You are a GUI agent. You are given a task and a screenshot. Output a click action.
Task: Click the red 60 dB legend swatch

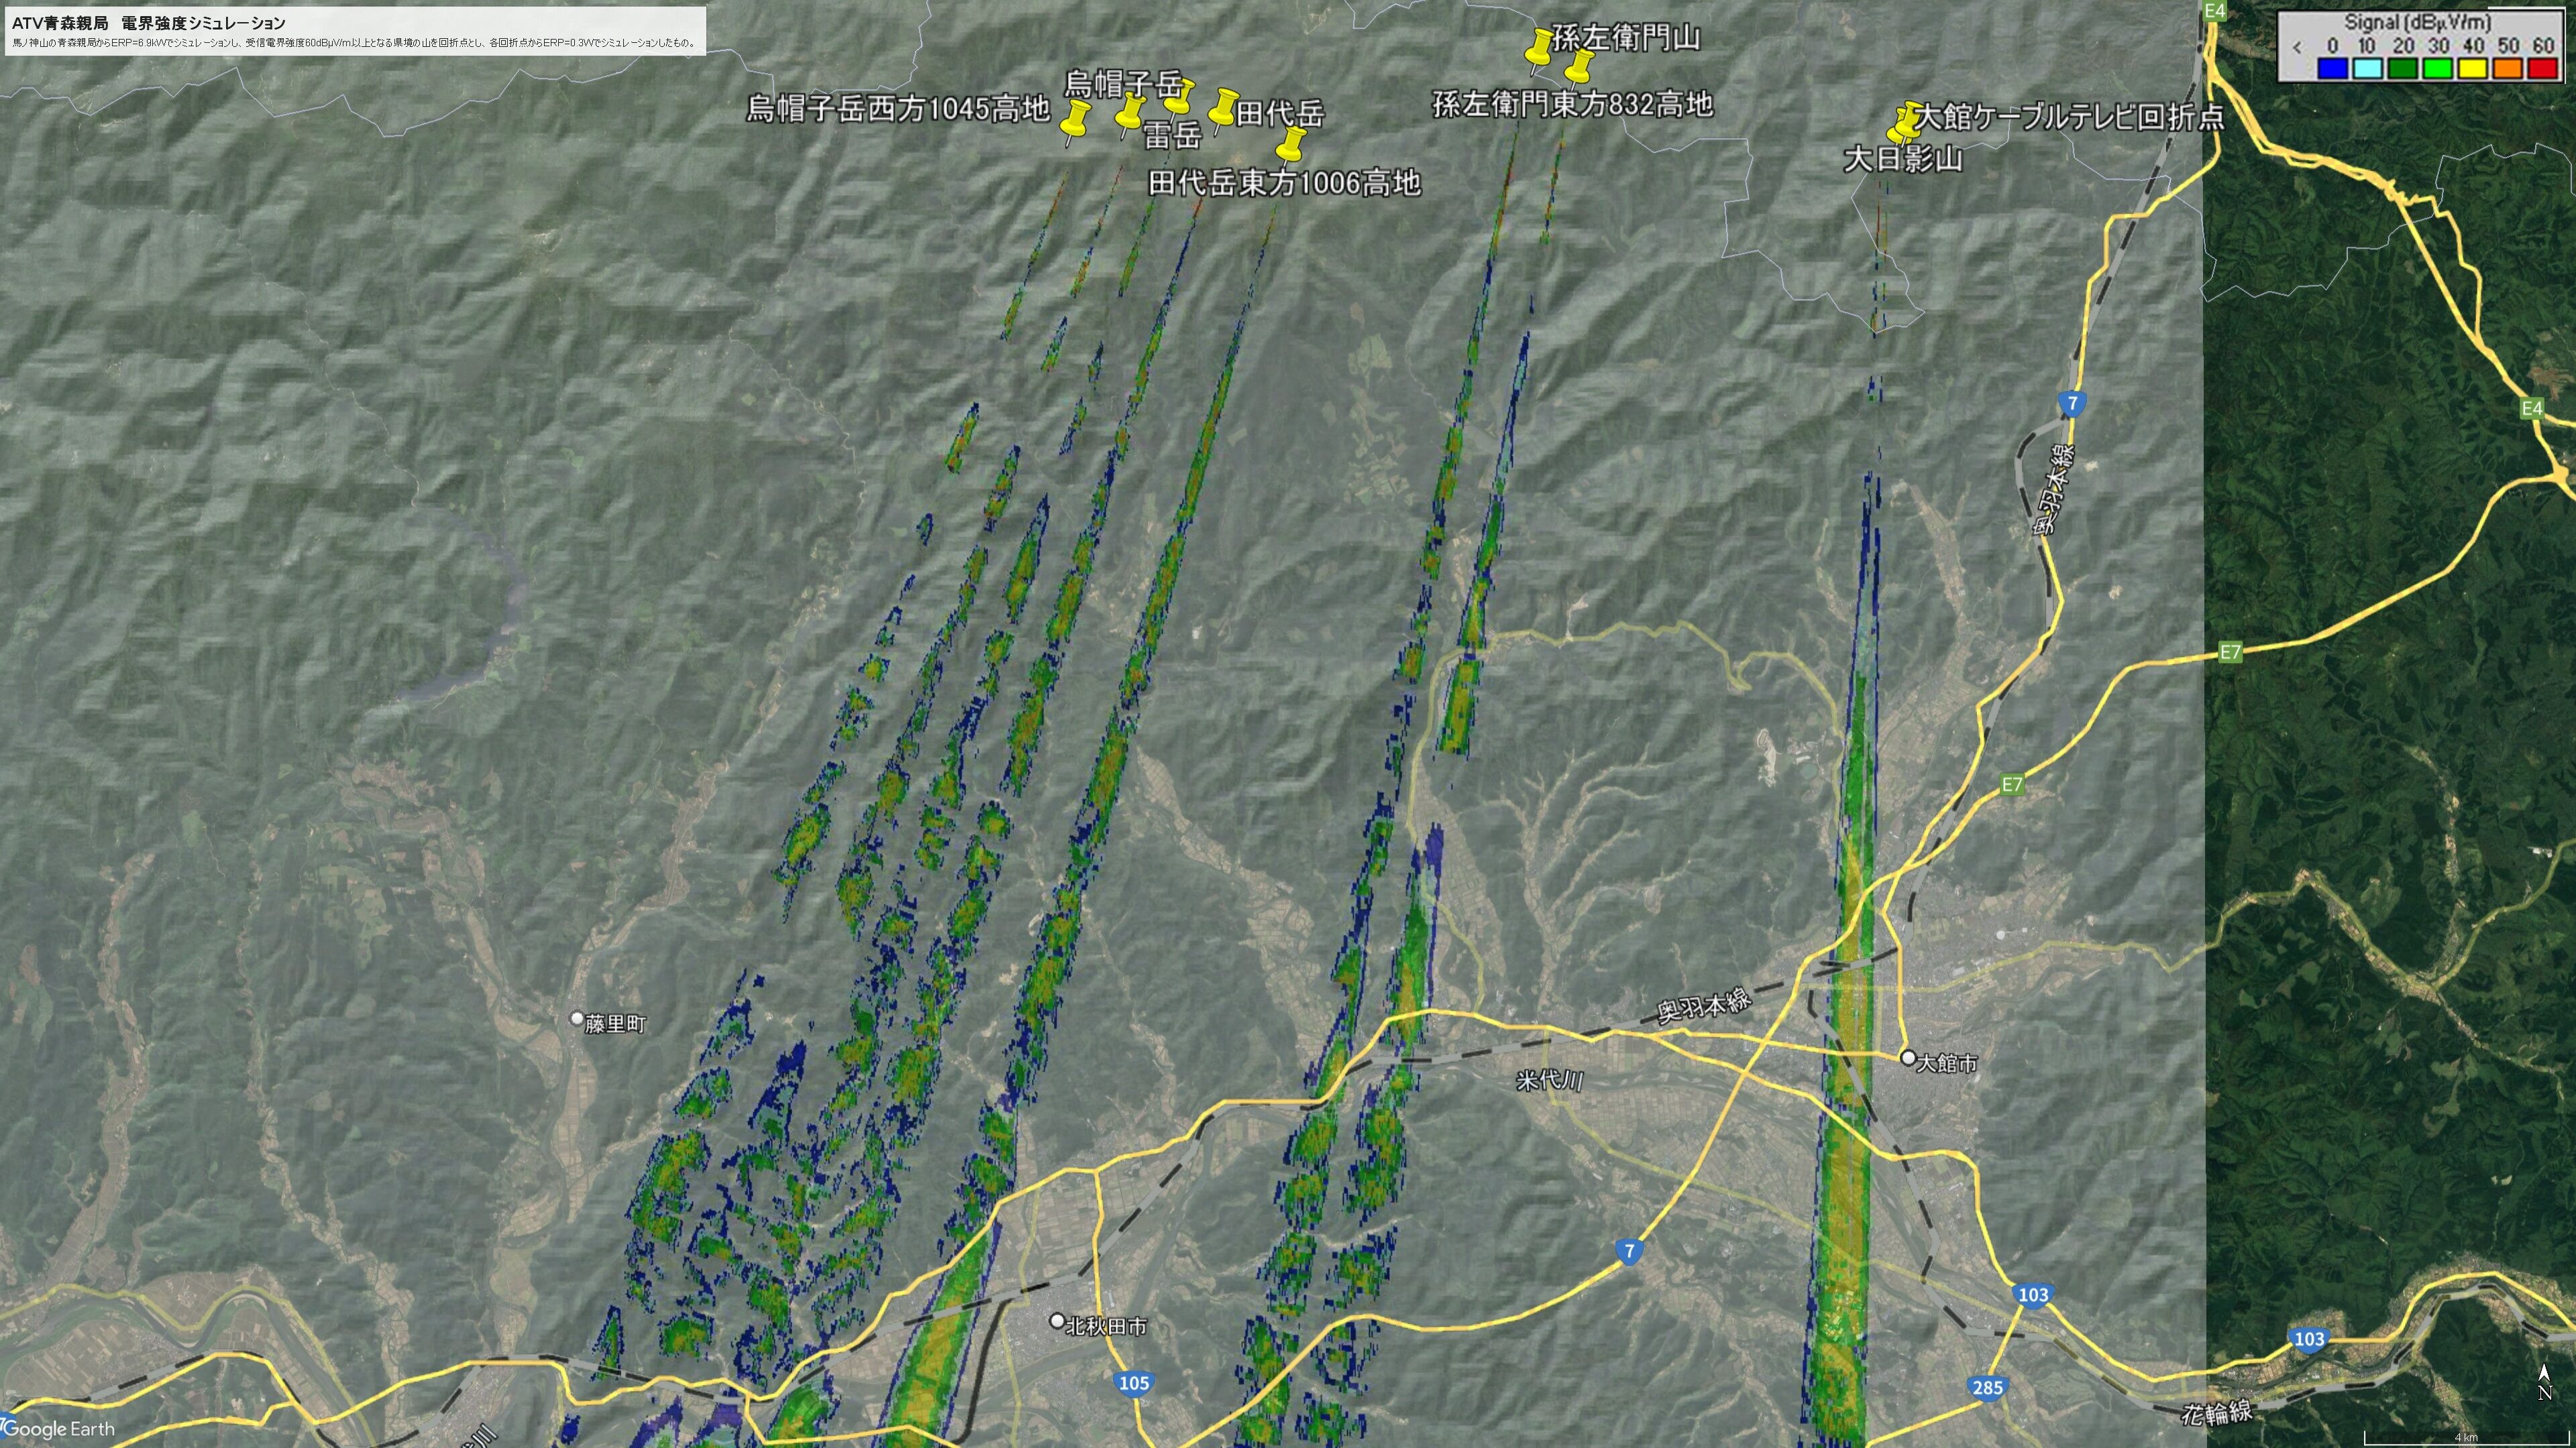pyautogui.click(x=2542, y=68)
